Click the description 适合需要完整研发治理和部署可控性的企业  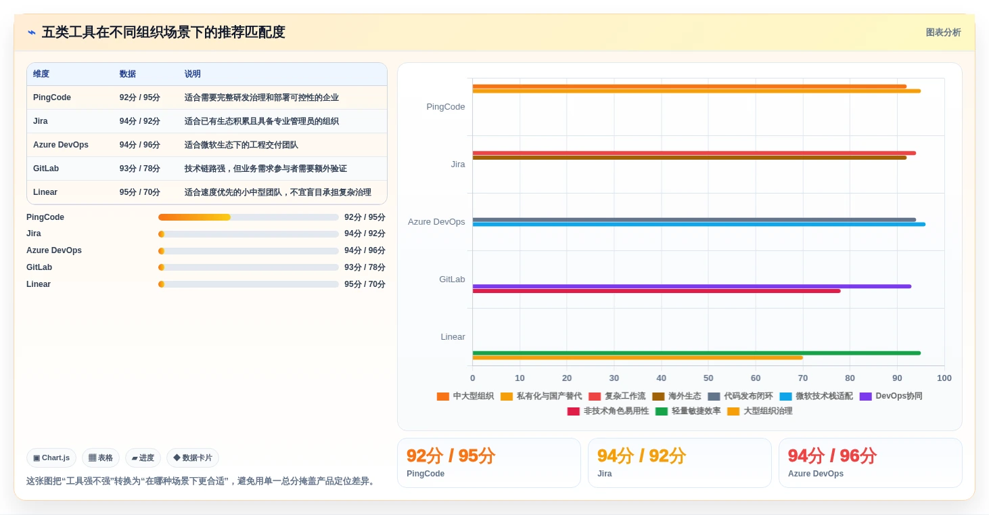pyautogui.click(x=262, y=97)
